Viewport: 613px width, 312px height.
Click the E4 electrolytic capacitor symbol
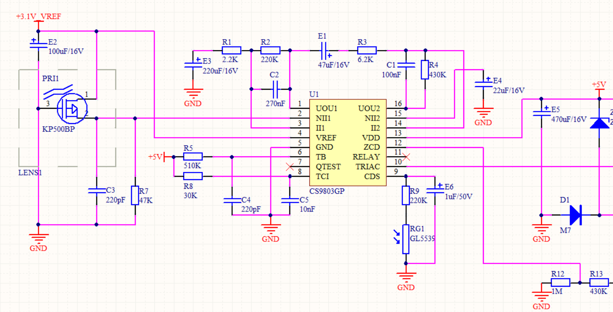(483, 83)
